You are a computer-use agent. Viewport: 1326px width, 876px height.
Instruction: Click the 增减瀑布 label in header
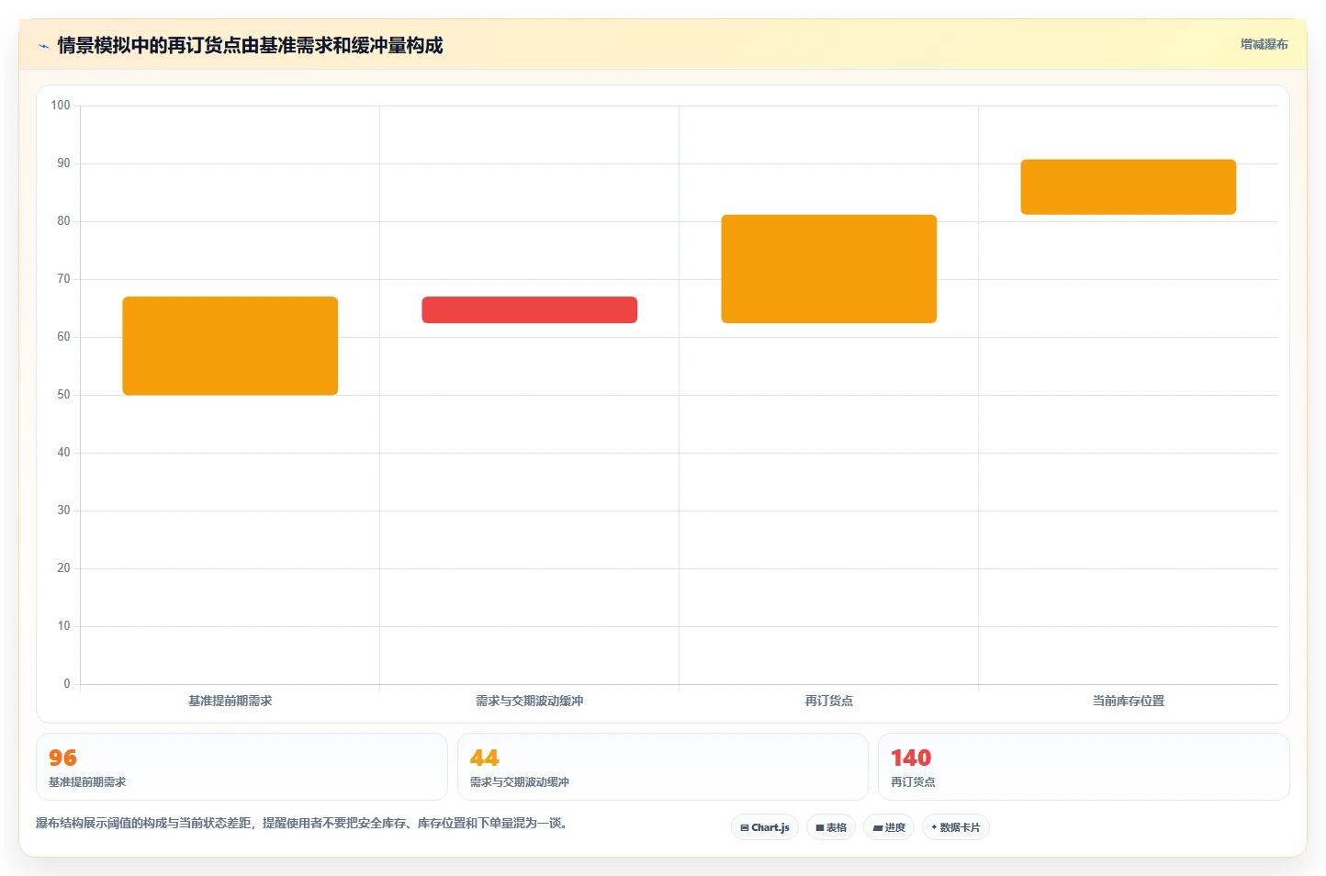(1264, 44)
